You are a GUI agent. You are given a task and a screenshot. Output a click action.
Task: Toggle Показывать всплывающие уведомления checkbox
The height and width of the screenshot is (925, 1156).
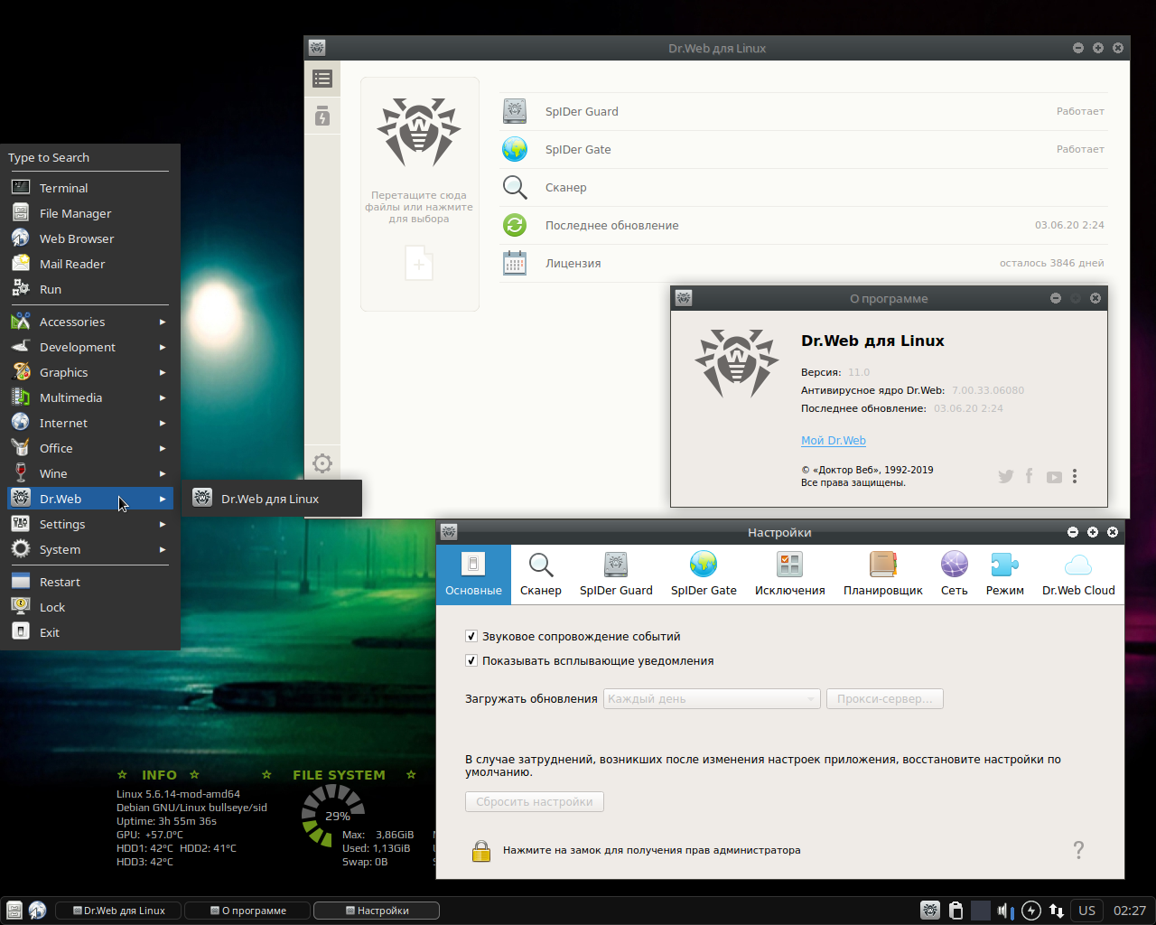pos(471,660)
